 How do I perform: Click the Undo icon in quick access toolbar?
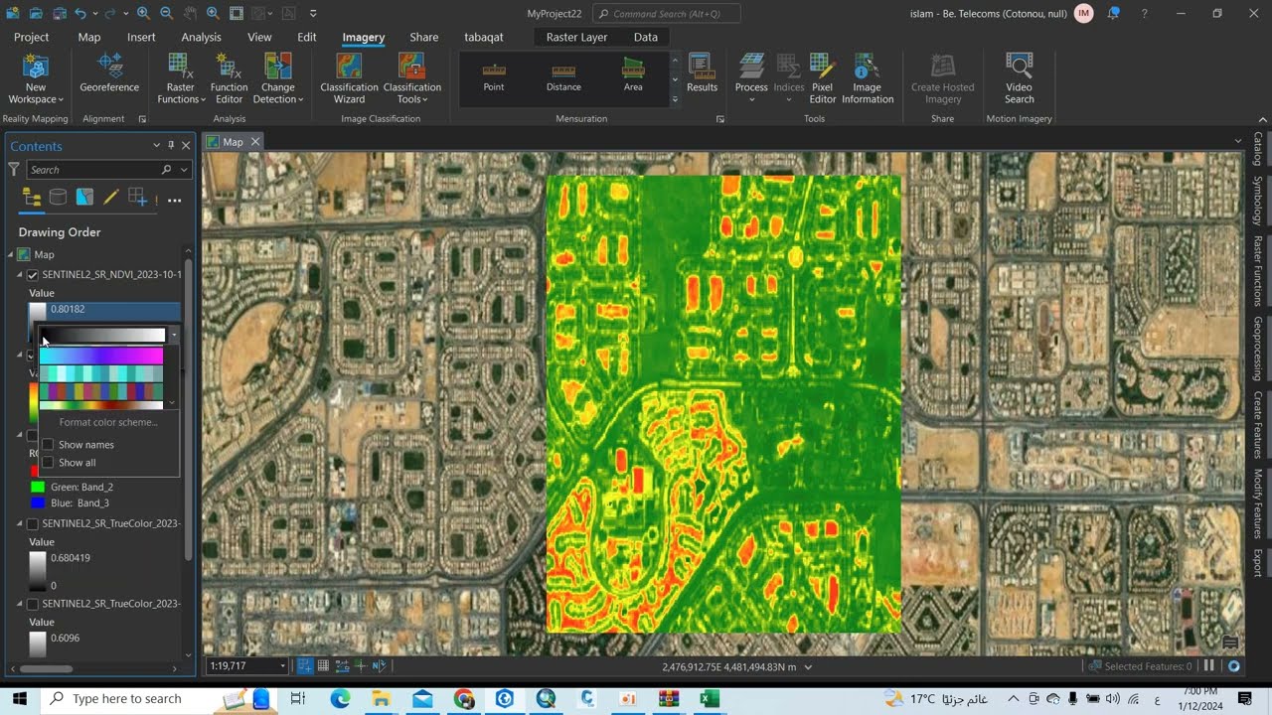point(79,14)
